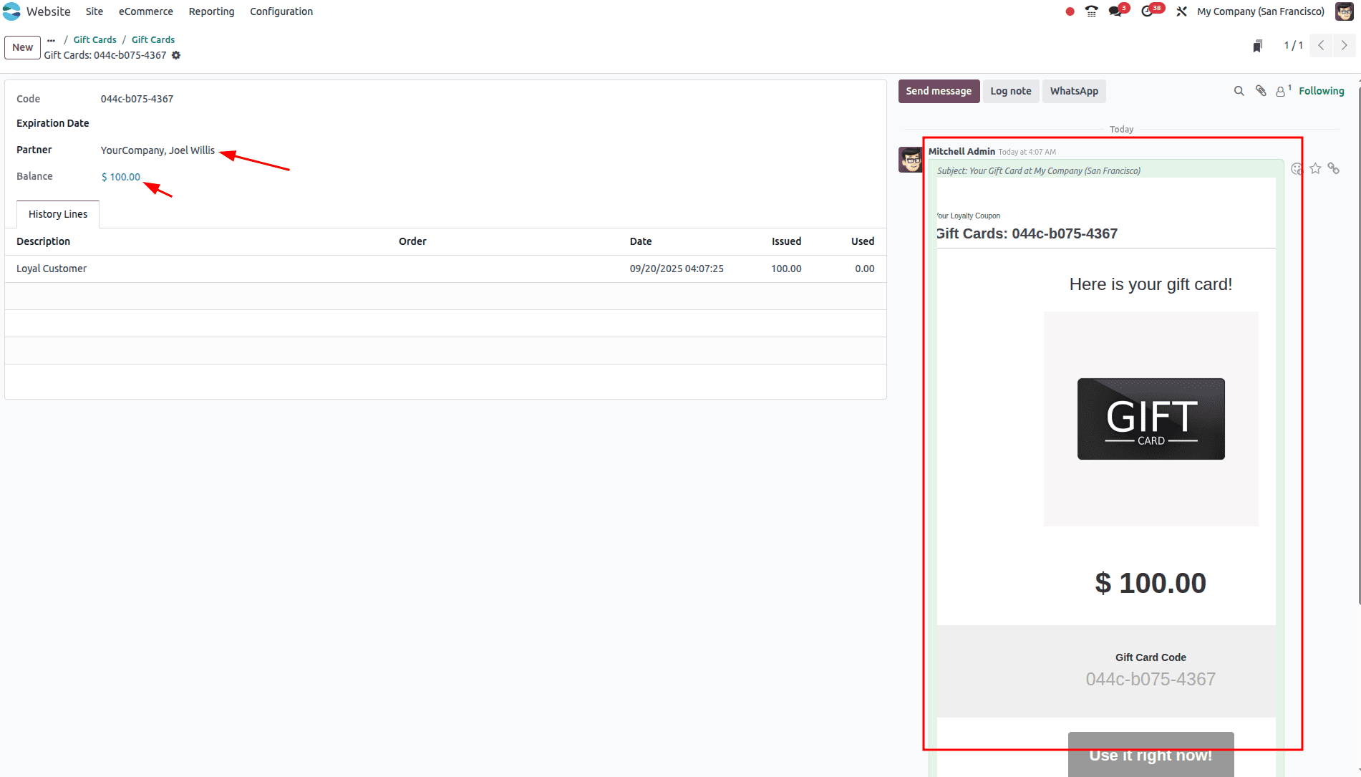Click the email subject line text
This screenshot has height=777, width=1361.
tap(1039, 171)
